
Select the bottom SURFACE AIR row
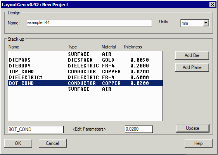85,89
